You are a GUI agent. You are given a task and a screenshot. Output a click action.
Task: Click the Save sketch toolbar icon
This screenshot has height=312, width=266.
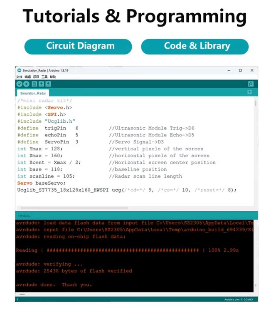[x=48, y=84]
